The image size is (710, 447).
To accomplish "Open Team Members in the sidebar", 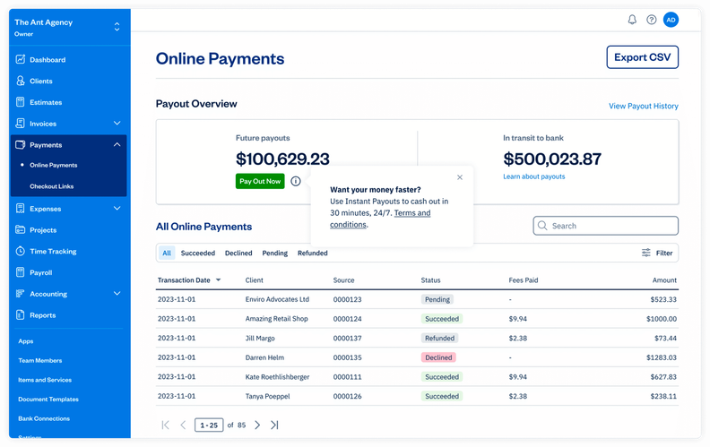I will [x=39, y=361].
